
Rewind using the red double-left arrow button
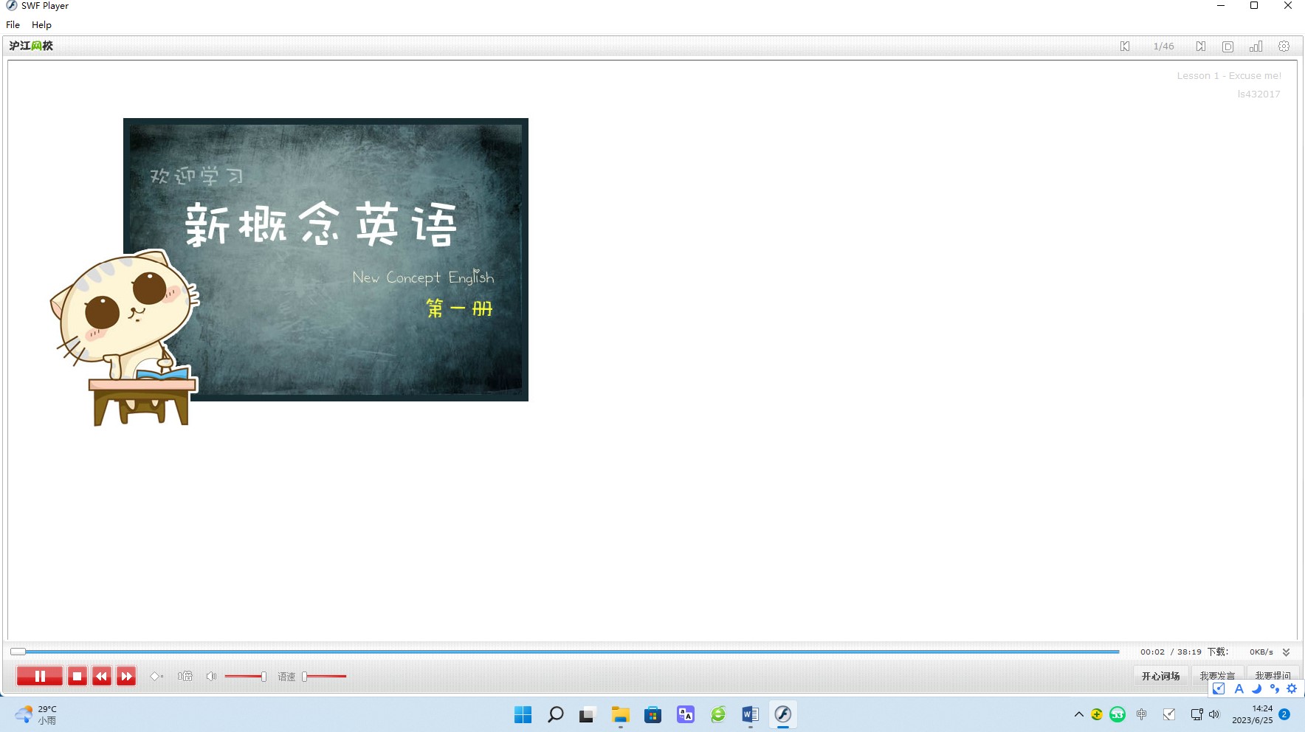point(102,676)
